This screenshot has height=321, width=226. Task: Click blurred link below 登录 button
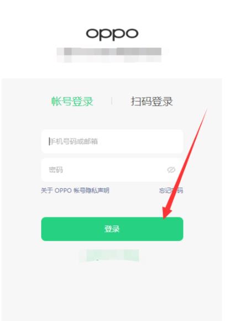coord(110,255)
